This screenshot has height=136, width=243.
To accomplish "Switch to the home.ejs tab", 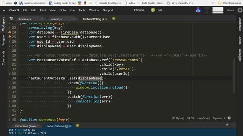I will [x=25, y=19].
